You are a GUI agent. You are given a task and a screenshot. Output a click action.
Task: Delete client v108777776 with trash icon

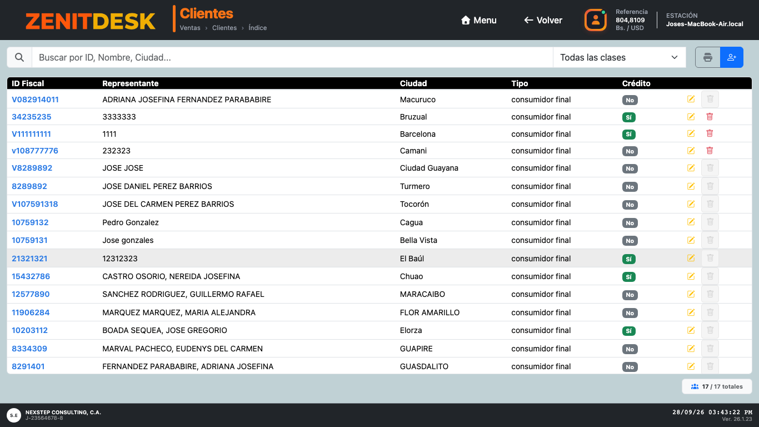click(710, 151)
